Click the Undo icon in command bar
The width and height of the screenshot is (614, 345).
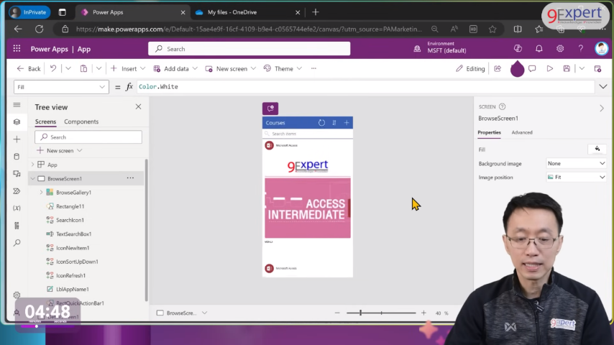(x=53, y=69)
